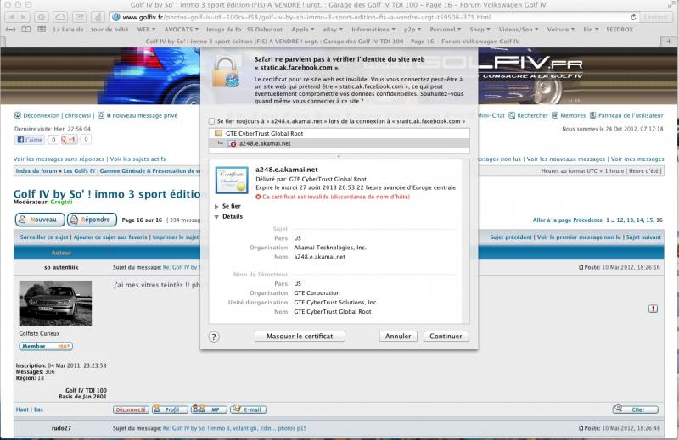This screenshot has width=679, height=440.
Task: Open the AVOCATS bookmarks folder dropdown
Action: point(181,30)
